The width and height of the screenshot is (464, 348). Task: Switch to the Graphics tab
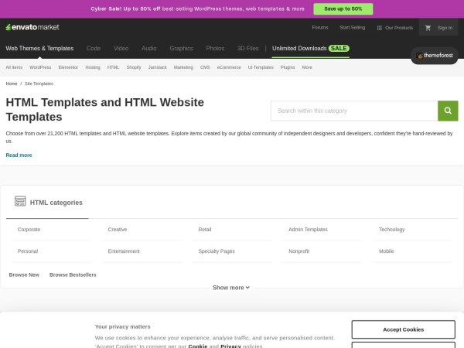point(181,48)
